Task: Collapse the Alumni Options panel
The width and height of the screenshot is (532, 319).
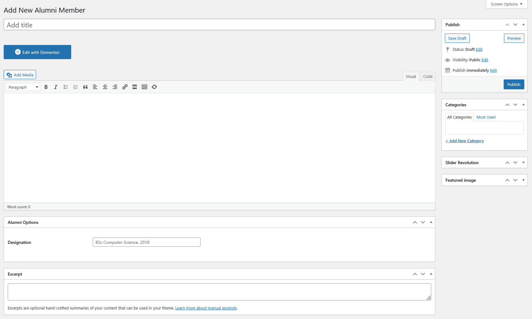Action: tap(431, 222)
